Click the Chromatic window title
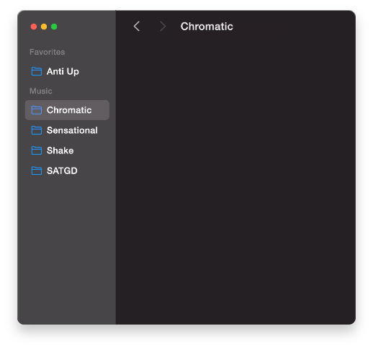This screenshot has height=349, width=373. point(207,27)
